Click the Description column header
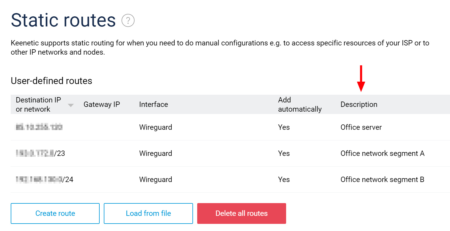 point(359,104)
